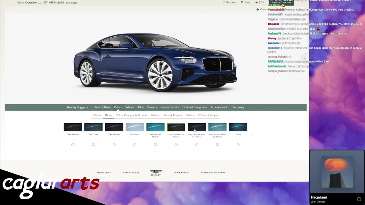This screenshot has width=365, height=205.
Task: Open info for Kingfisher by Mulliner paint
Action: (x=155, y=145)
